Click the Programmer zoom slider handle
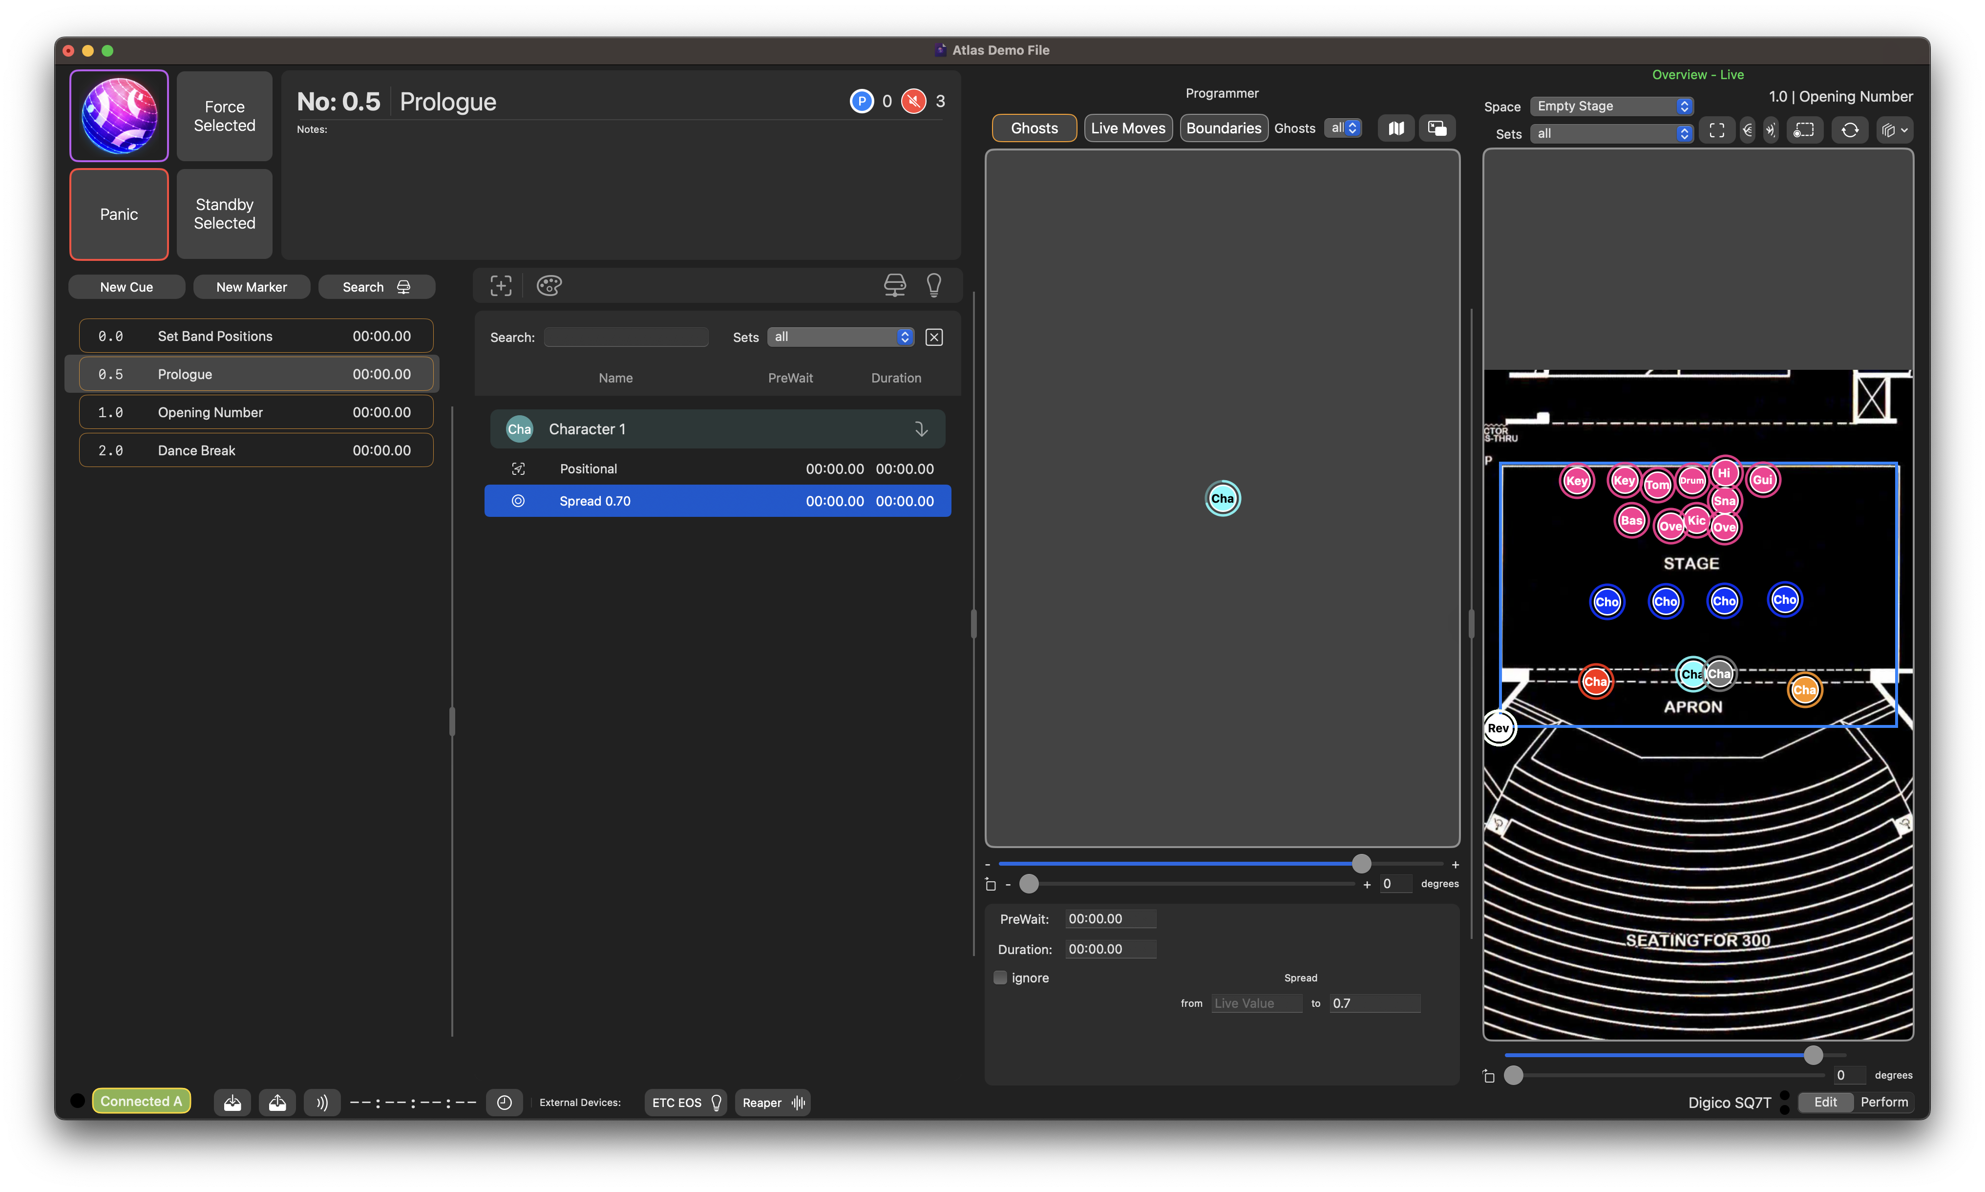This screenshot has height=1192, width=1985. (x=1361, y=864)
